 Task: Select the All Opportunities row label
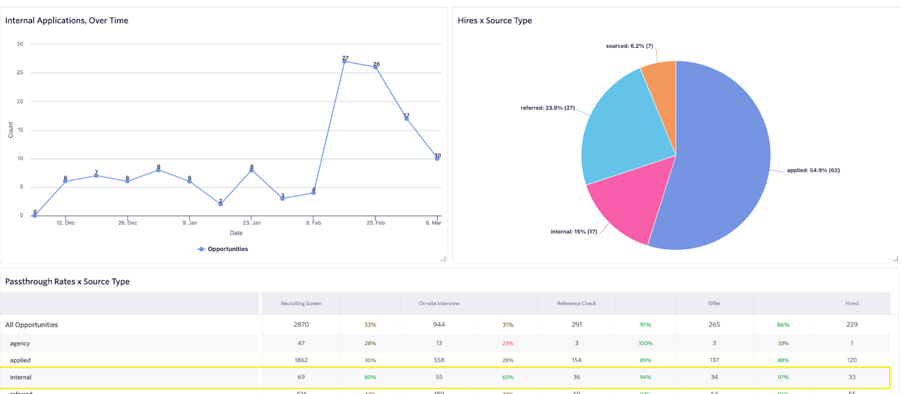coord(32,325)
